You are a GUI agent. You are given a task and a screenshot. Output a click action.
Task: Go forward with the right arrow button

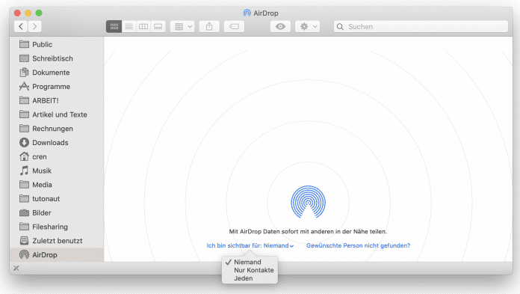click(35, 27)
